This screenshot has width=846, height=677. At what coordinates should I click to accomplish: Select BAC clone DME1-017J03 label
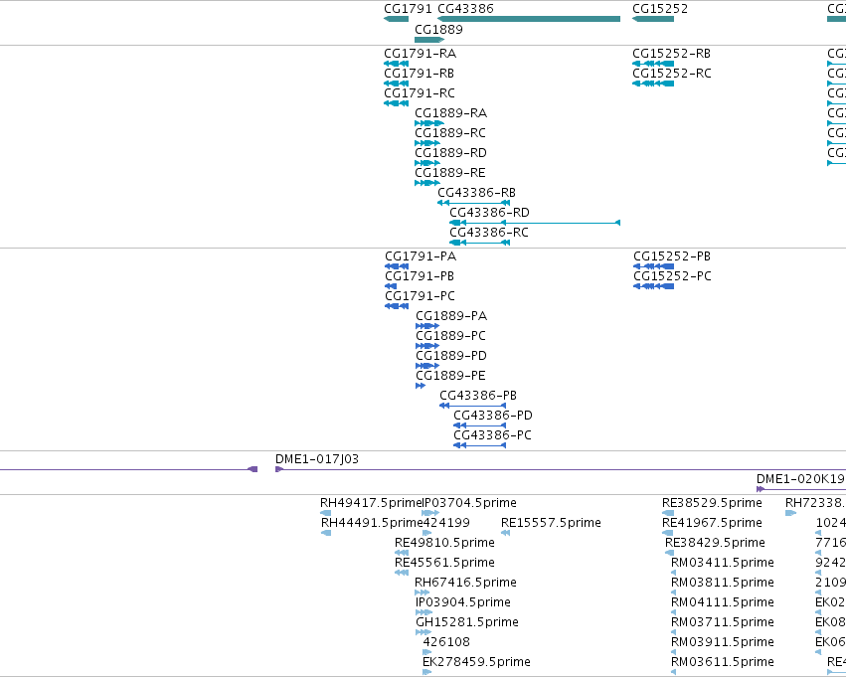[x=317, y=459]
